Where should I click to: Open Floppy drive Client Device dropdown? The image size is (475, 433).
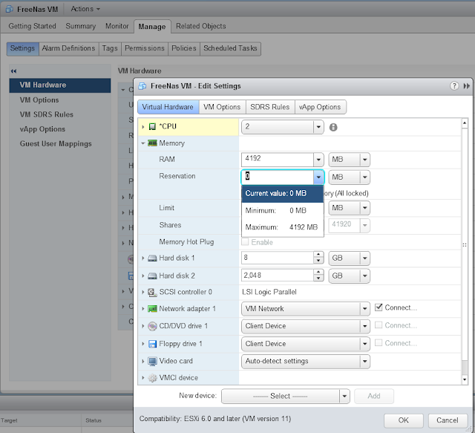coord(306,344)
